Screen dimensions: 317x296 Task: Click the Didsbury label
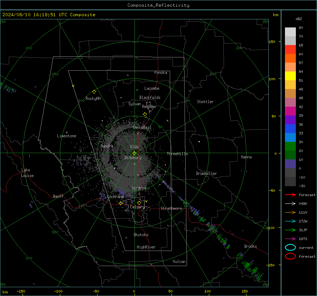[x=133, y=158]
